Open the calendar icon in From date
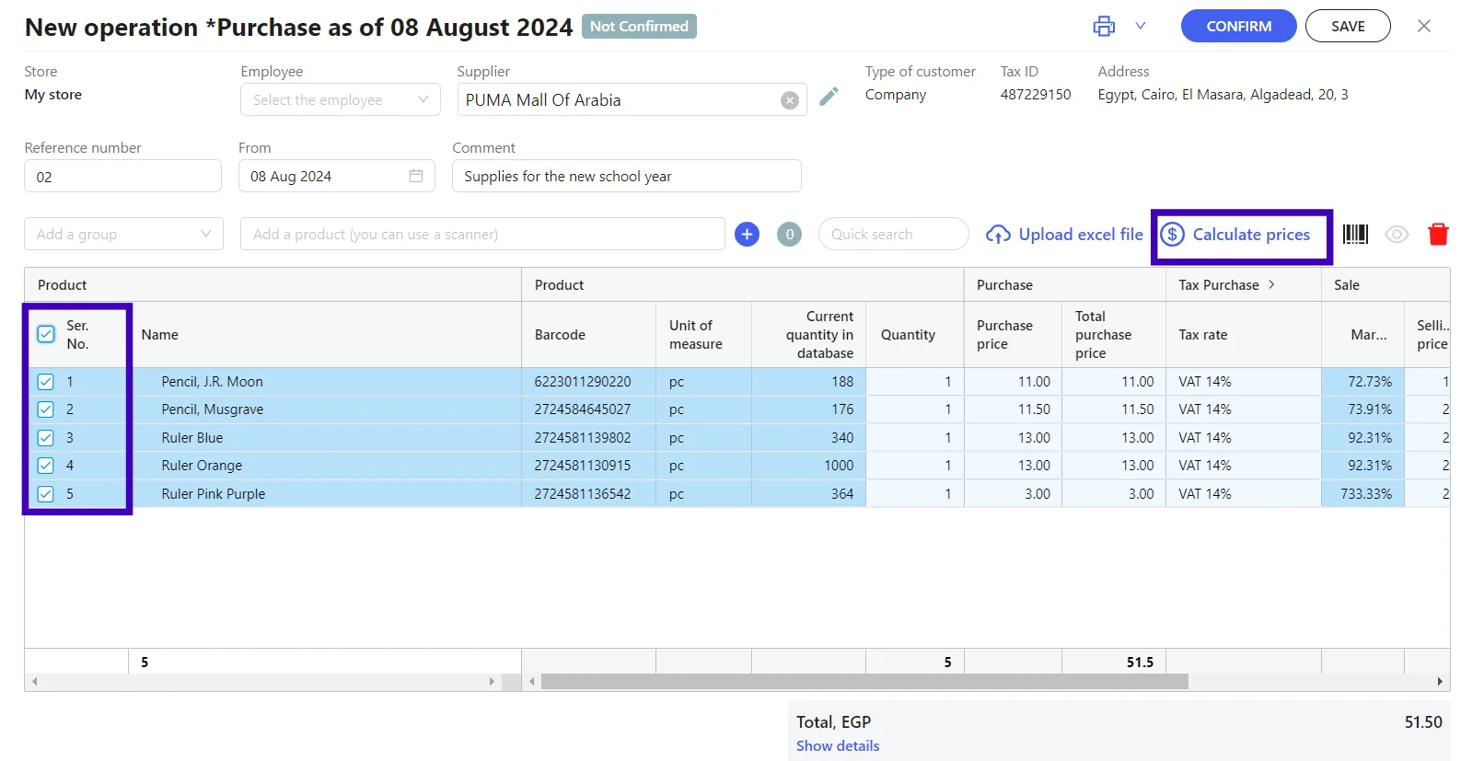 [x=415, y=176]
